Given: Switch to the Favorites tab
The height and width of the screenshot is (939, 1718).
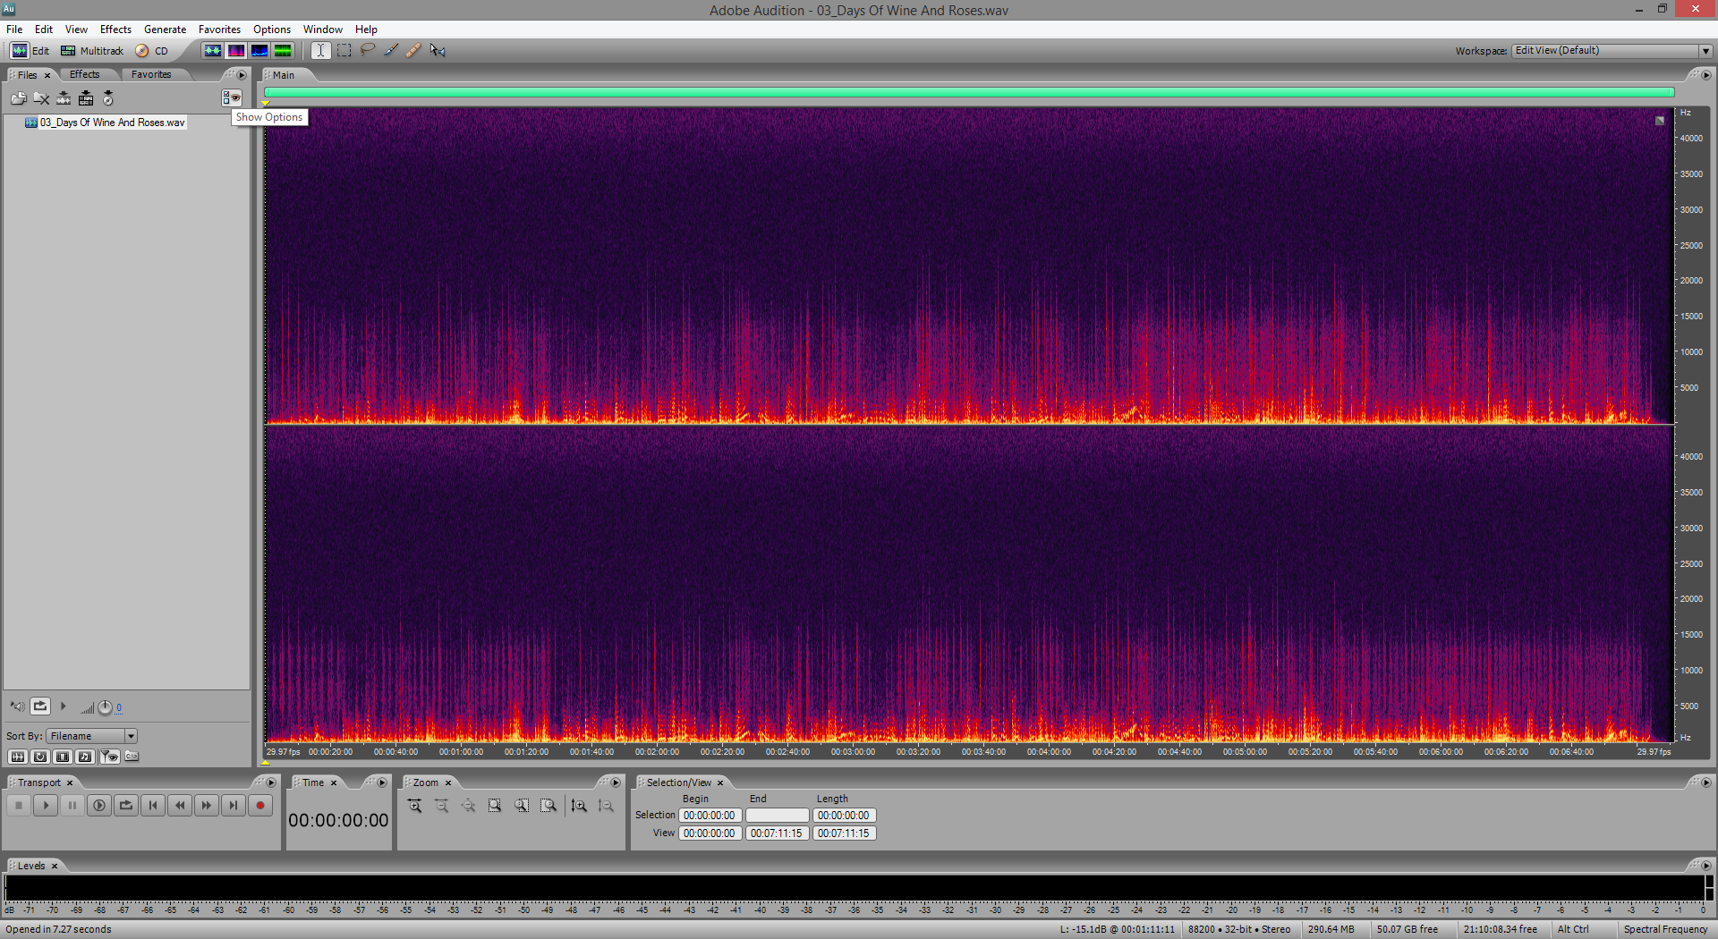Looking at the screenshot, I should (151, 74).
